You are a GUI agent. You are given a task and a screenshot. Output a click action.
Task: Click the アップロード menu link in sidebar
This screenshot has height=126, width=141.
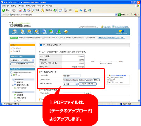click(17, 49)
